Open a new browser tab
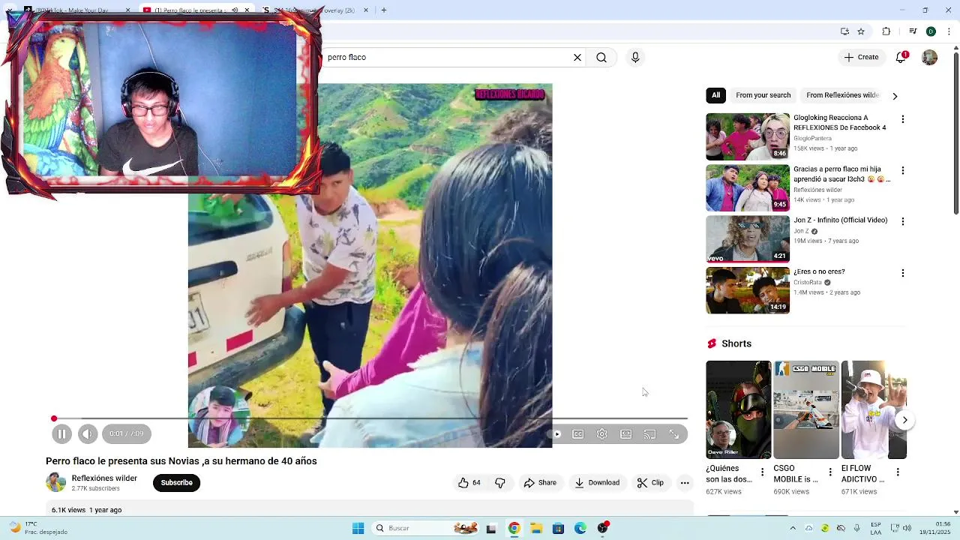The width and height of the screenshot is (960, 540). [384, 10]
